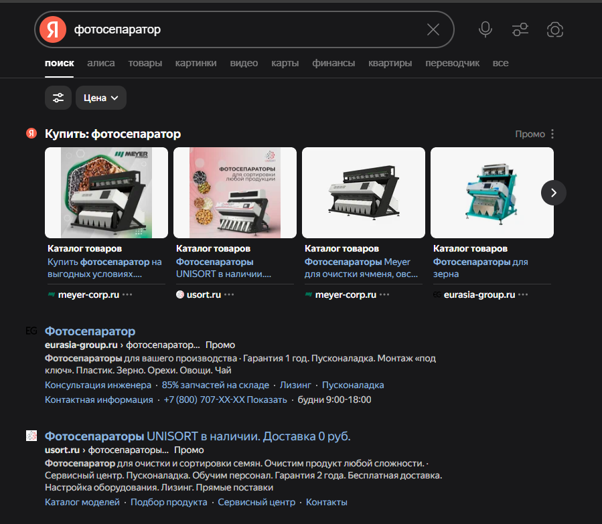Open the все tab for more services
Image resolution: width=602 pixels, height=524 pixels.
click(x=500, y=63)
